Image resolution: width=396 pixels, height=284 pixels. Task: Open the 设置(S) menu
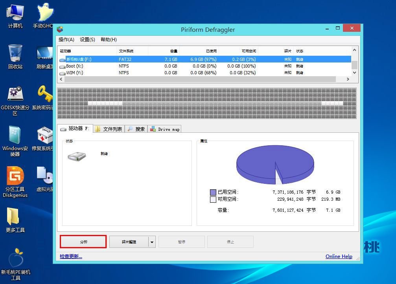[87, 40]
